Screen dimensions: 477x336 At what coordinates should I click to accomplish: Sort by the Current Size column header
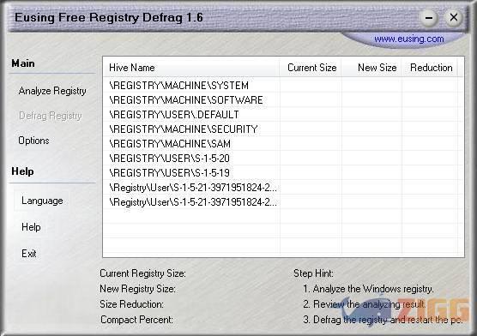tap(311, 68)
